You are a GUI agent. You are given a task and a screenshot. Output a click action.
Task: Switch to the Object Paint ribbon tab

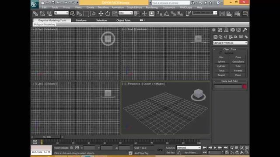click(x=123, y=20)
